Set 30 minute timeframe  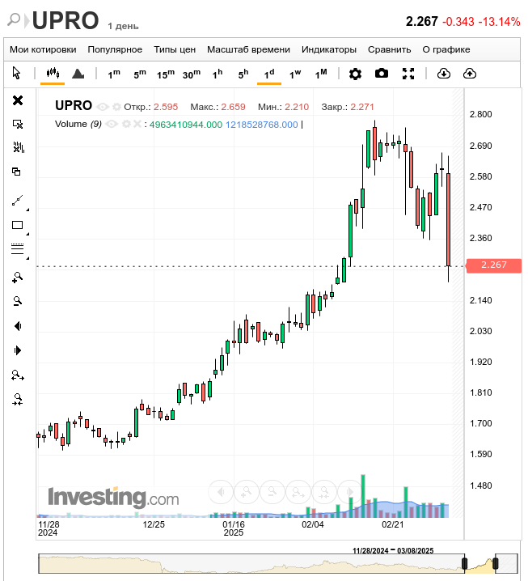pos(192,74)
